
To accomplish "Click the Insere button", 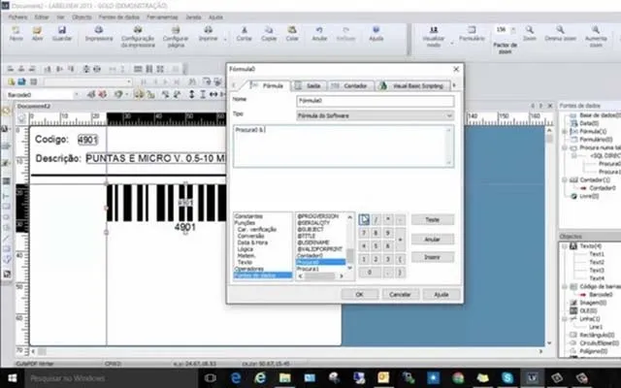I will point(432,257).
